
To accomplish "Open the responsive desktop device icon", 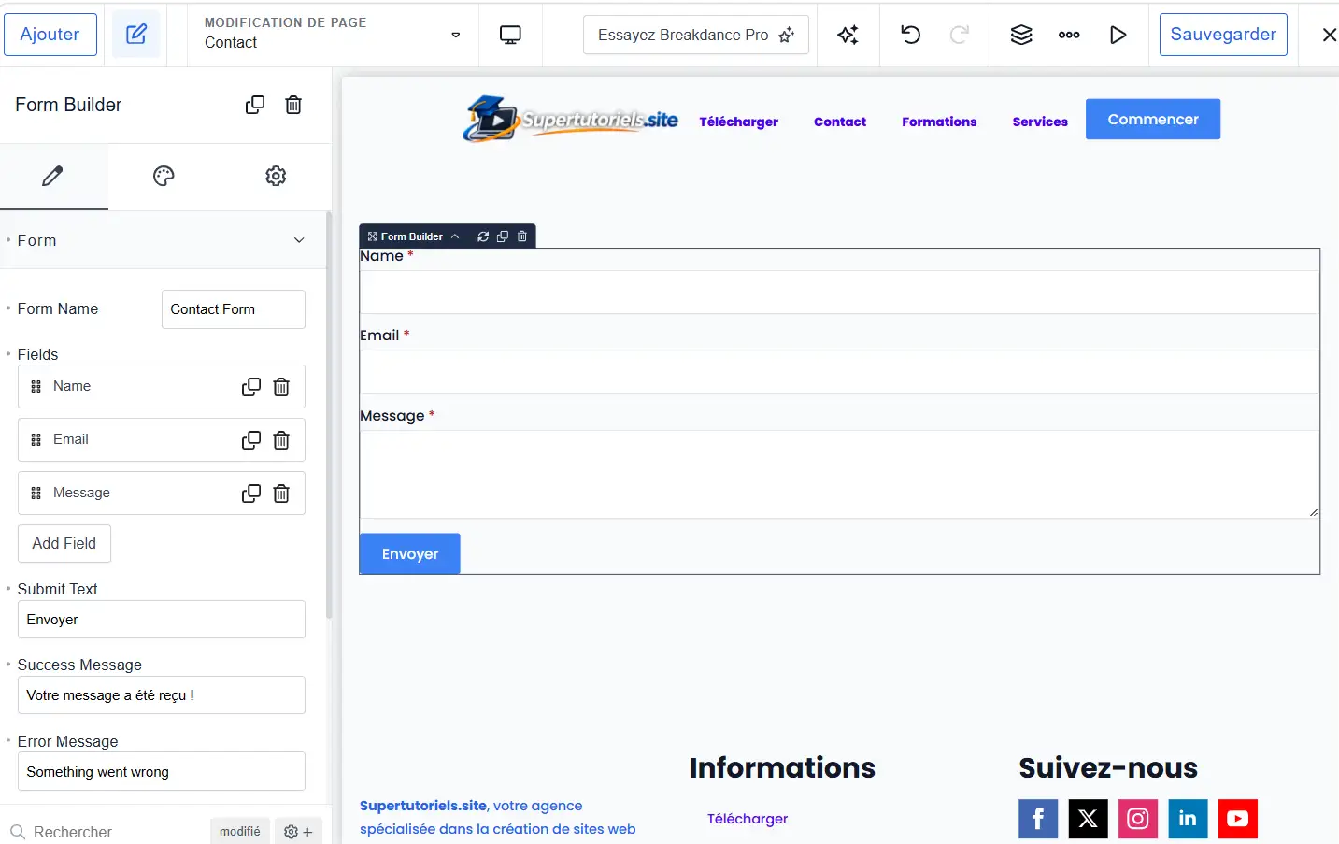I will click(510, 35).
